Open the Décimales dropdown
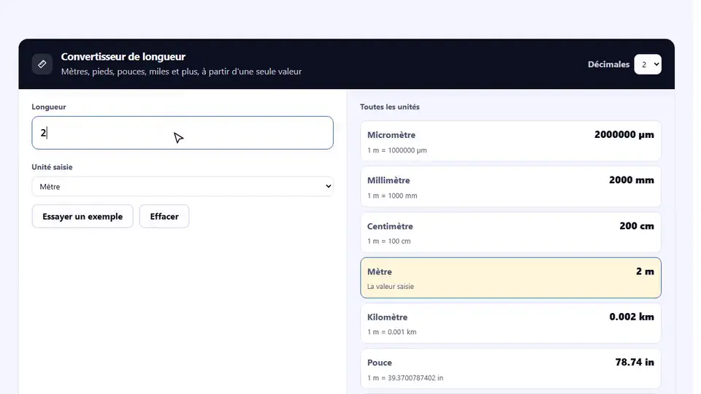 pyautogui.click(x=648, y=64)
